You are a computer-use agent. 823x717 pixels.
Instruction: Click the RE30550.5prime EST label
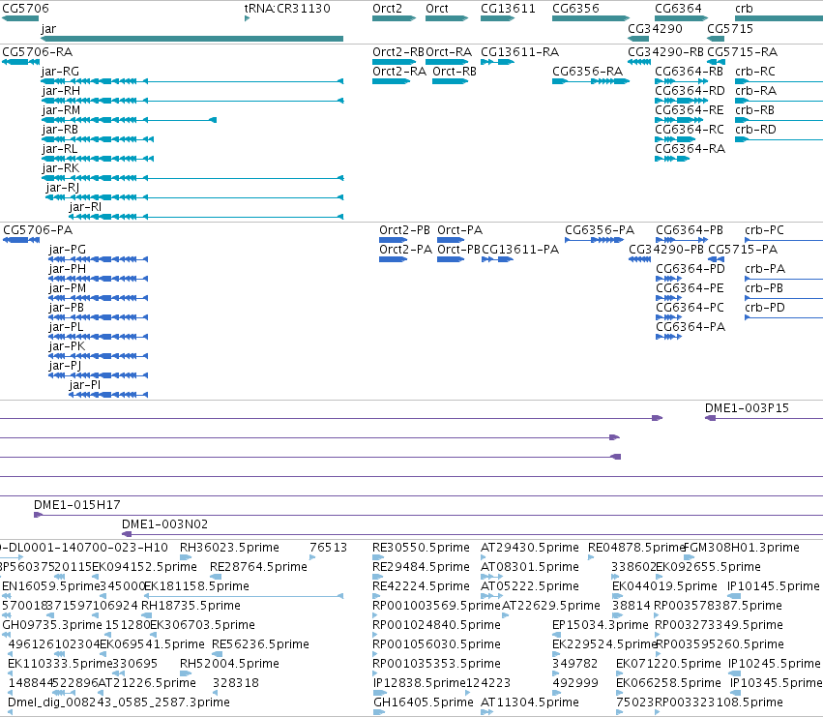[421, 548]
